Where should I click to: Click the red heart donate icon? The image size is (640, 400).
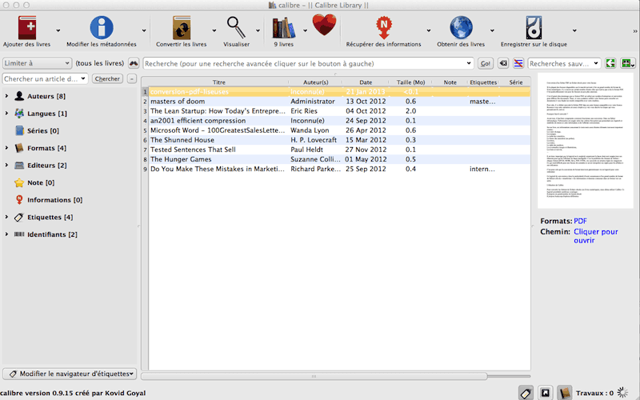pos(325,25)
